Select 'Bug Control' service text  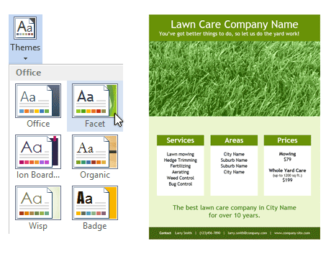click(x=181, y=184)
